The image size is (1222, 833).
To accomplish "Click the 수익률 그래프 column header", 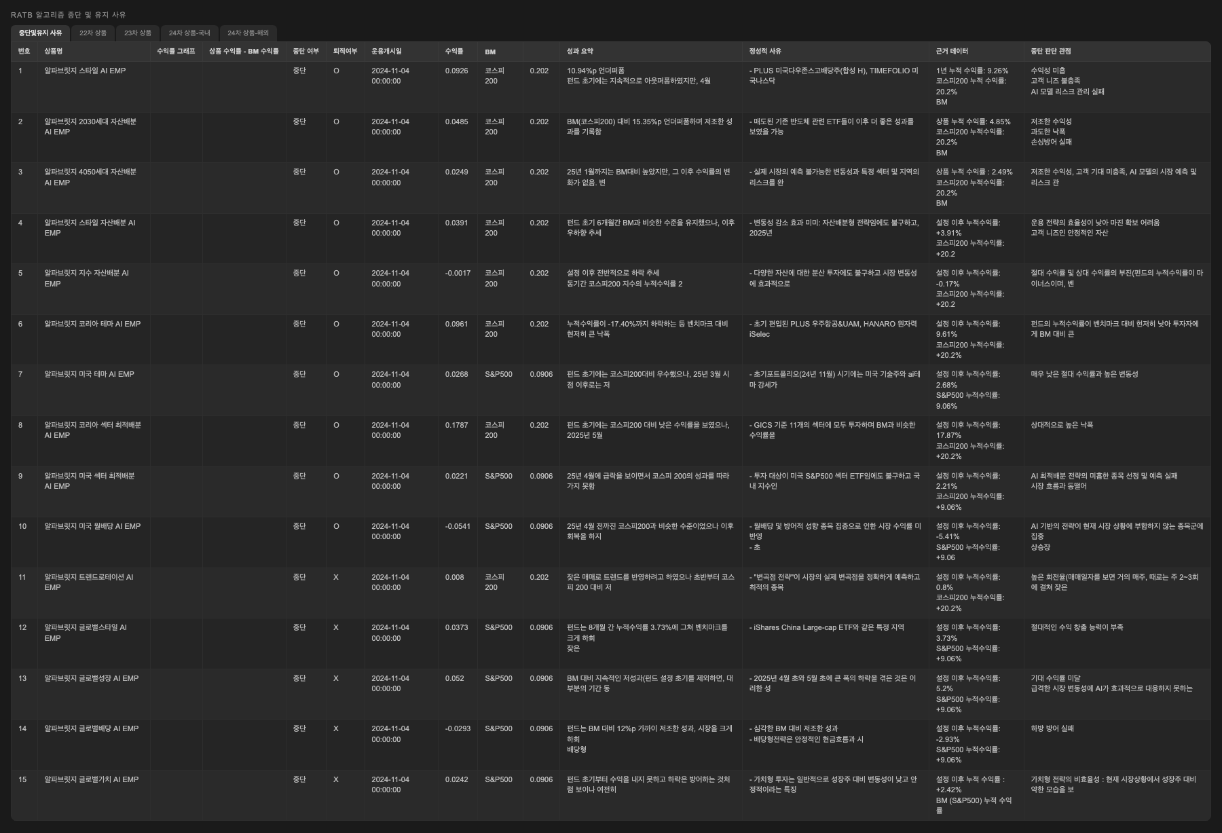I will [x=176, y=52].
